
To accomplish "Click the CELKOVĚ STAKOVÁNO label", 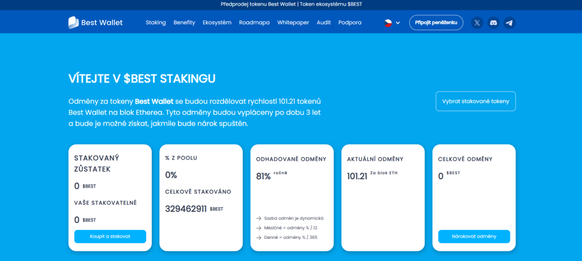I will [x=198, y=192].
